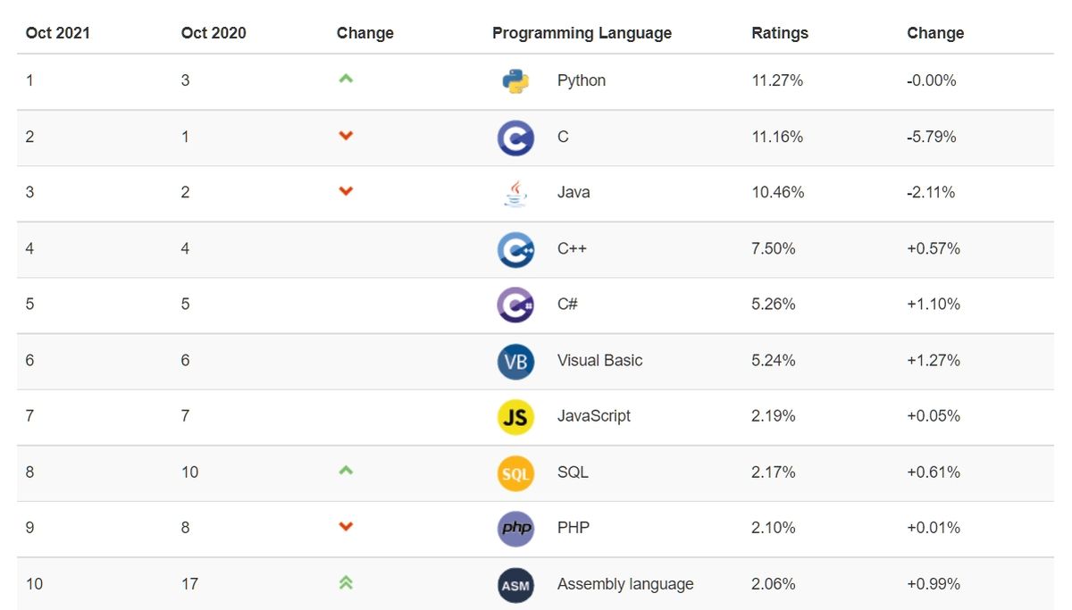The height and width of the screenshot is (610, 1072).
Task: Click the C# purple logo icon
Action: pyautogui.click(x=515, y=305)
